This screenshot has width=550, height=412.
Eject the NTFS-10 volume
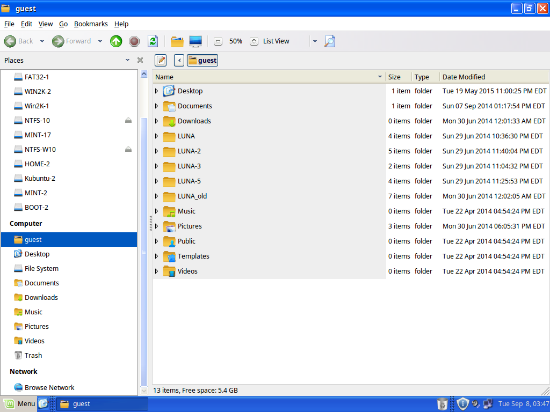pos(128,121)
